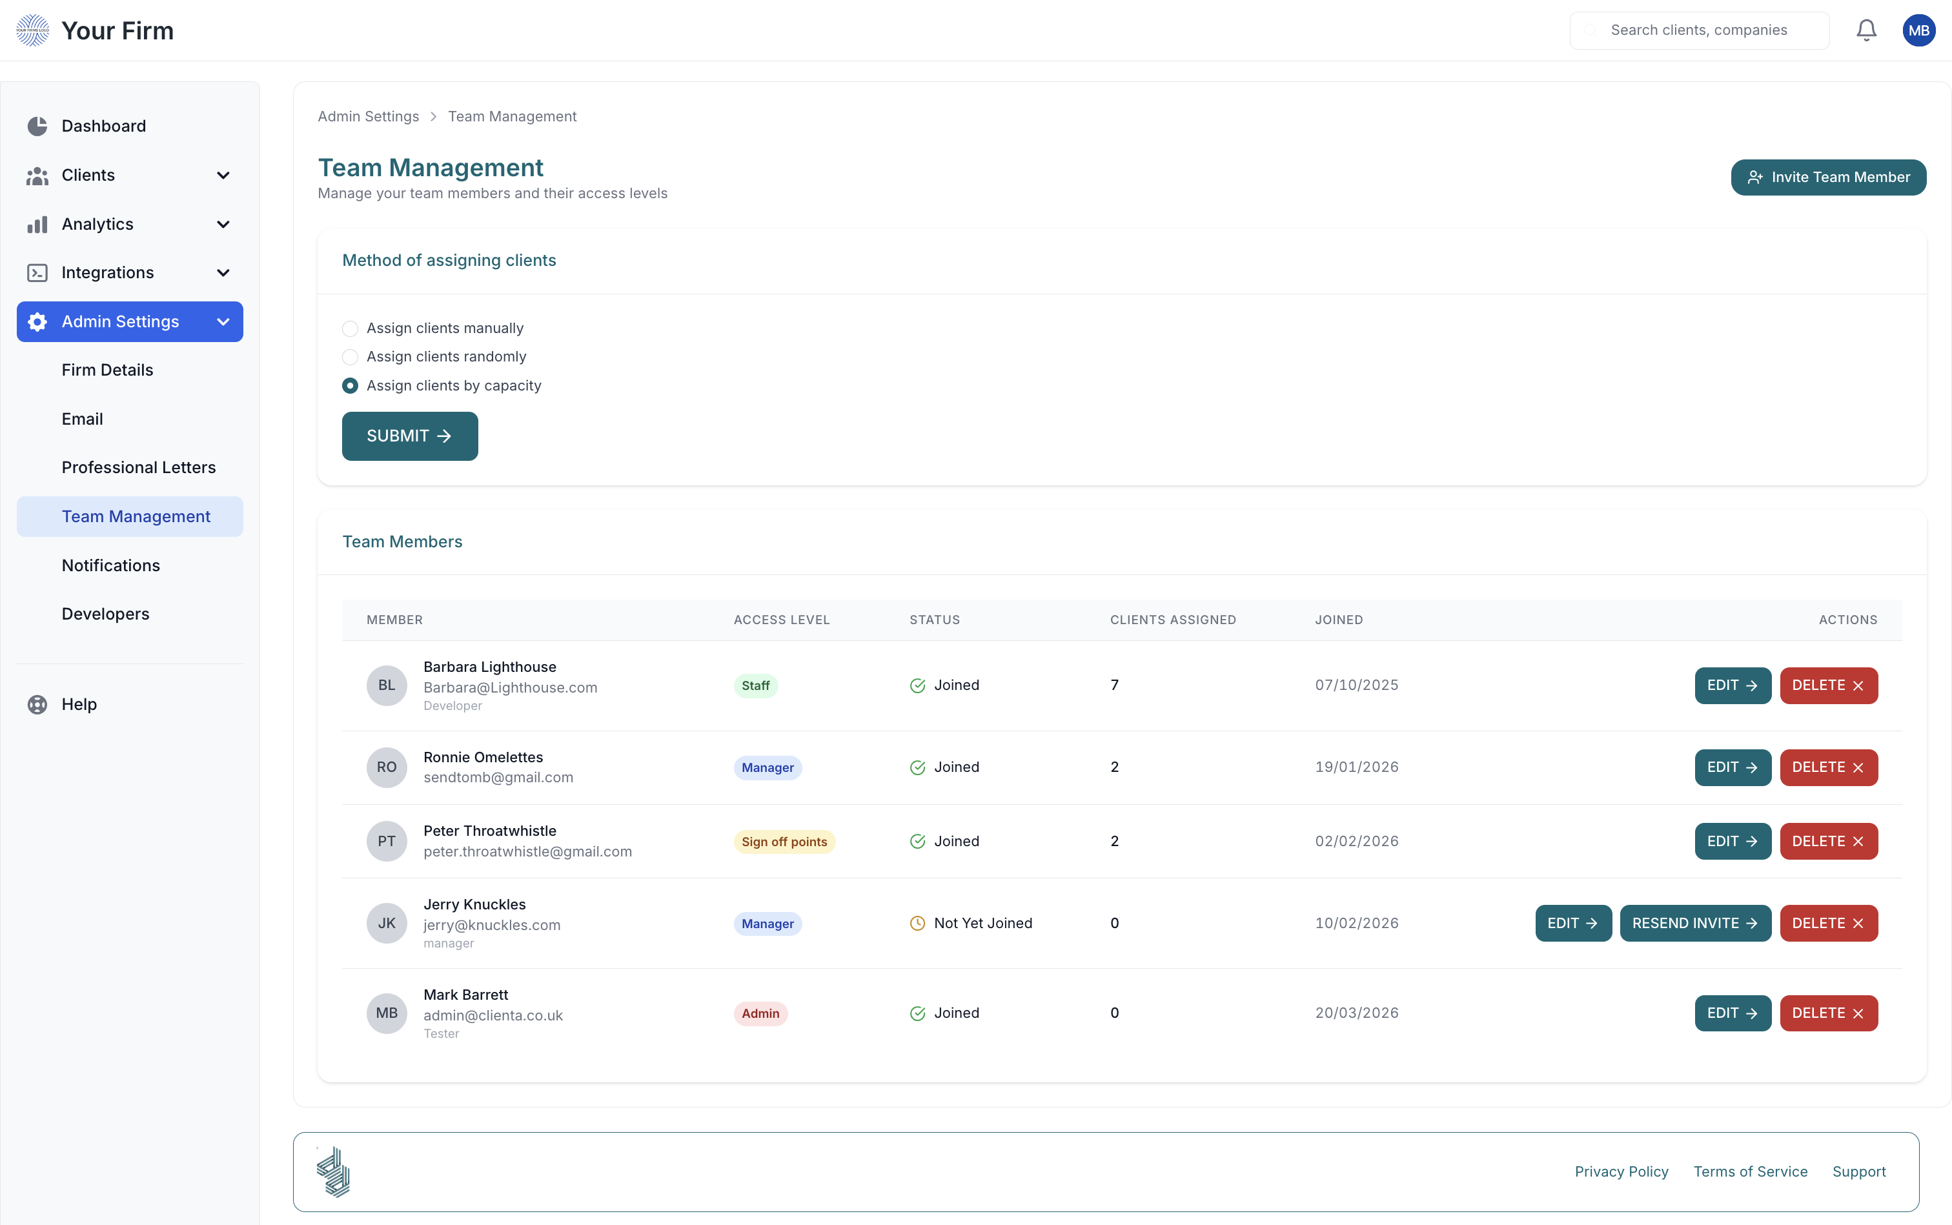Select Assign clients by capacity option
The width and height of the screenshot is (1952, 1225).
tap(350, 386)
